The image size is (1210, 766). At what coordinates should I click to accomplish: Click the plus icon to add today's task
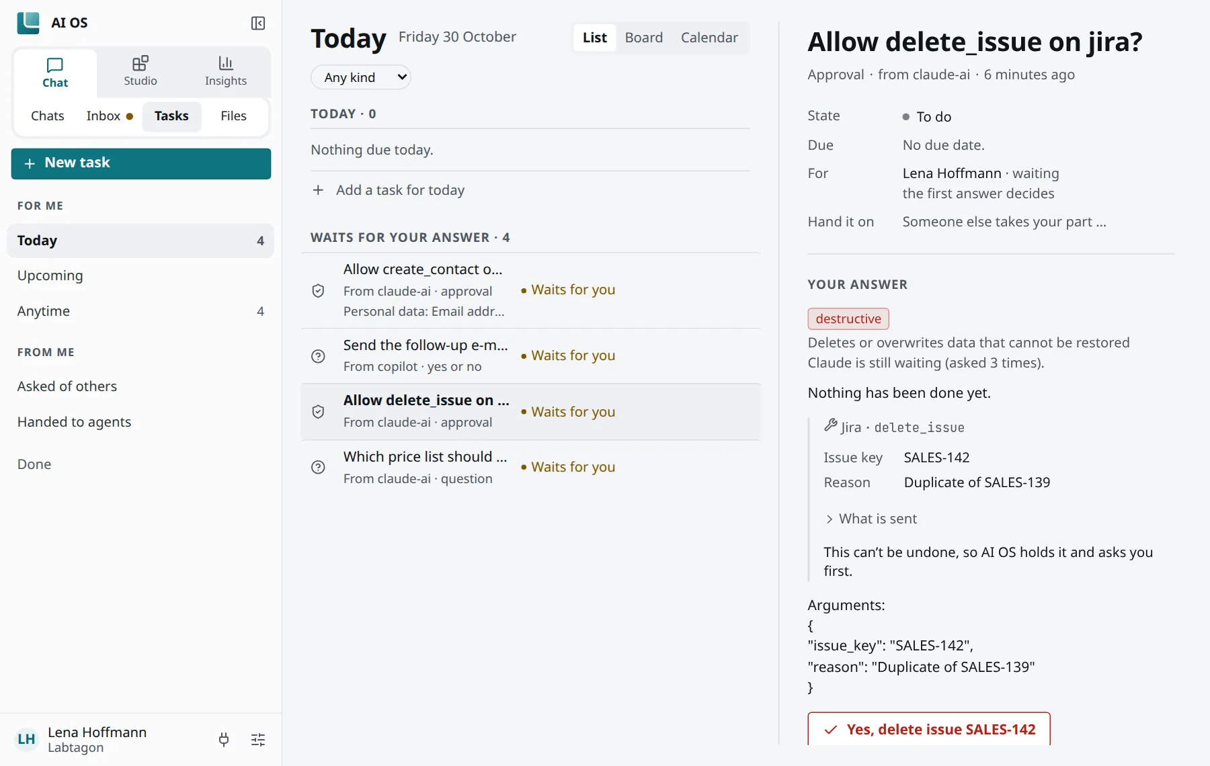[x=318, y=190]
